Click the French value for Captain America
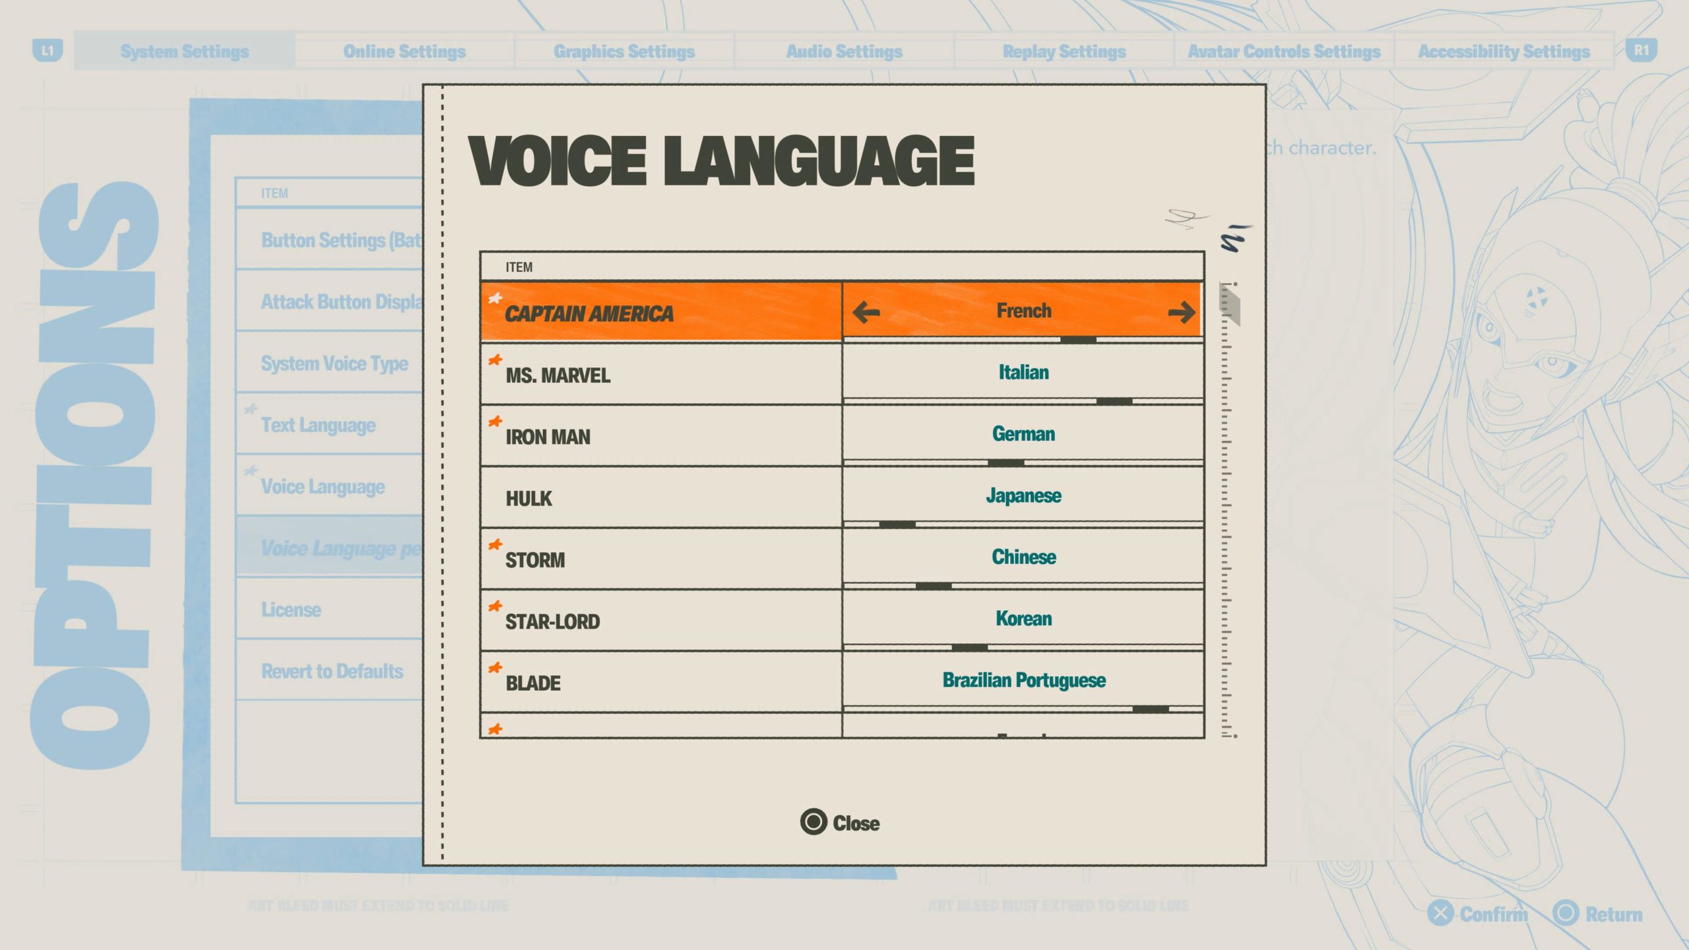This screenshot has height=950, width=1689. tap(1023, 311)
